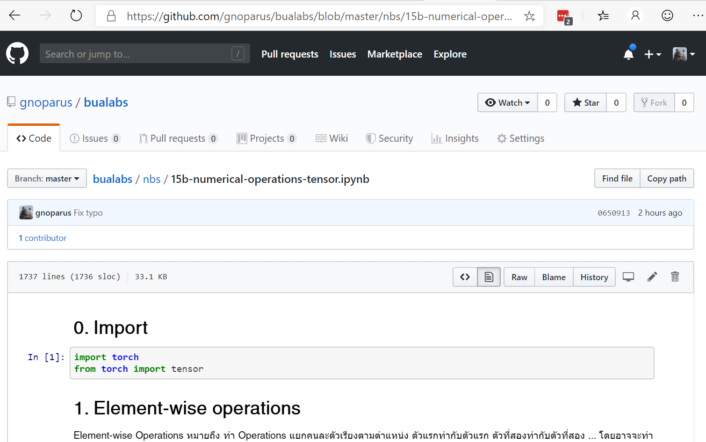Switch to source blob view
Image resolution: width=706 pixels, height=442 pixels.
(465, 277)
